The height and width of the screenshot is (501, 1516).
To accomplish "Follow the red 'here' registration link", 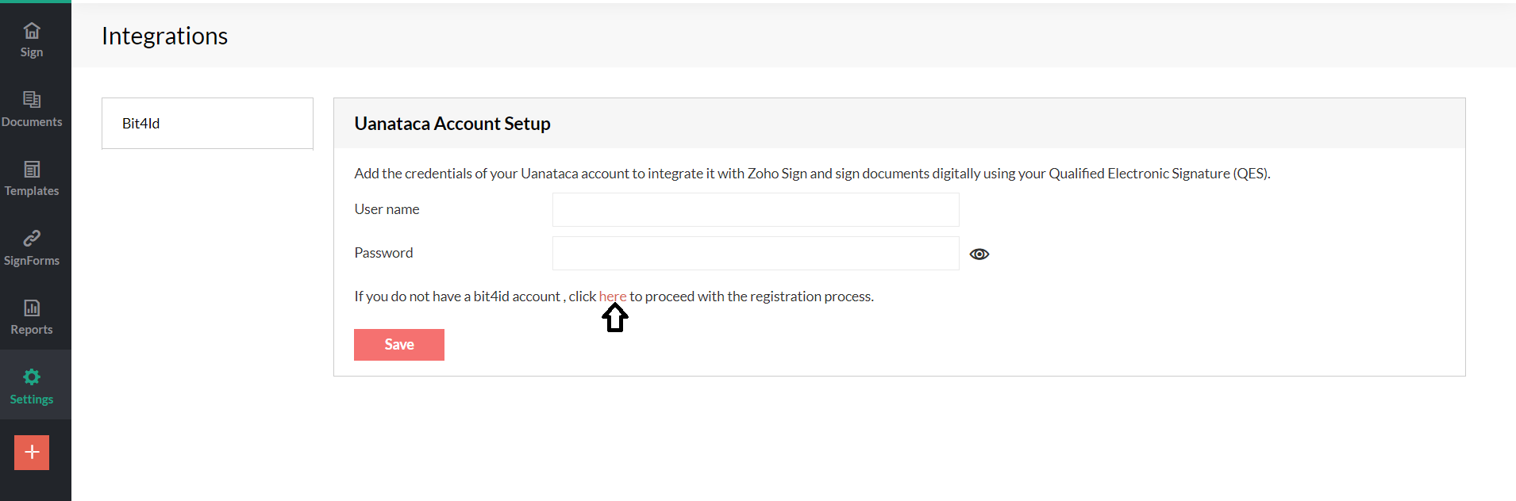I will [x=612, y=296].
